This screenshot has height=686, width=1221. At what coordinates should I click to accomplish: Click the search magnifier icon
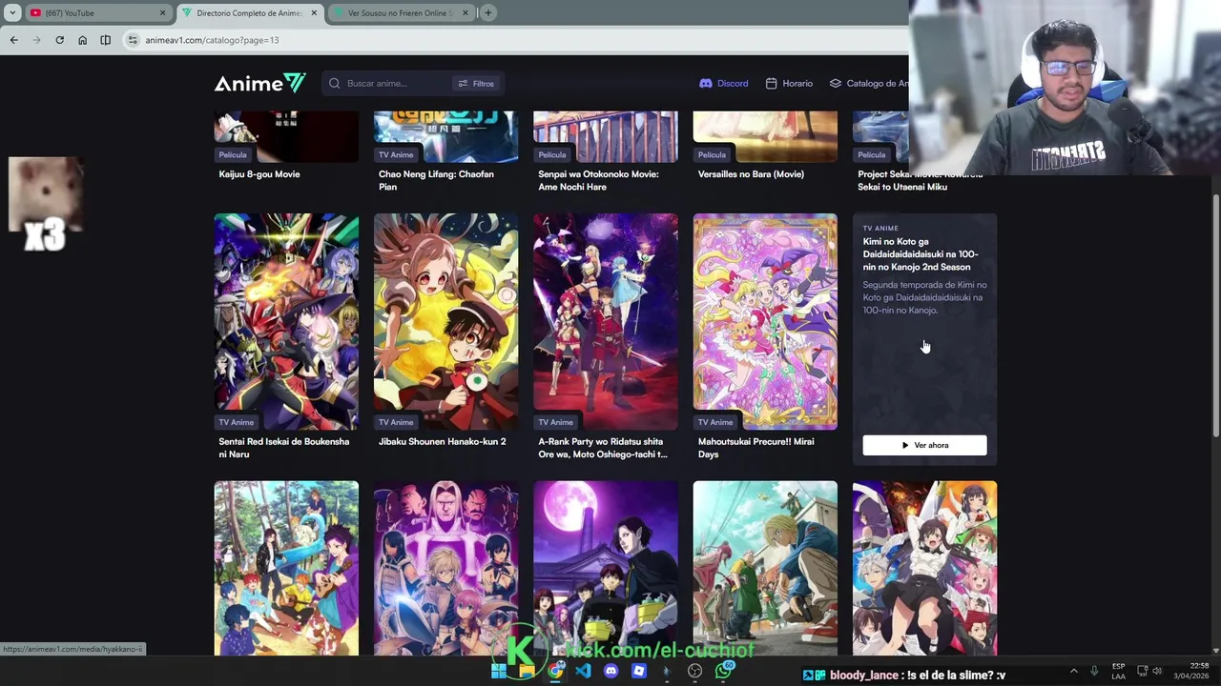point(335,84)
